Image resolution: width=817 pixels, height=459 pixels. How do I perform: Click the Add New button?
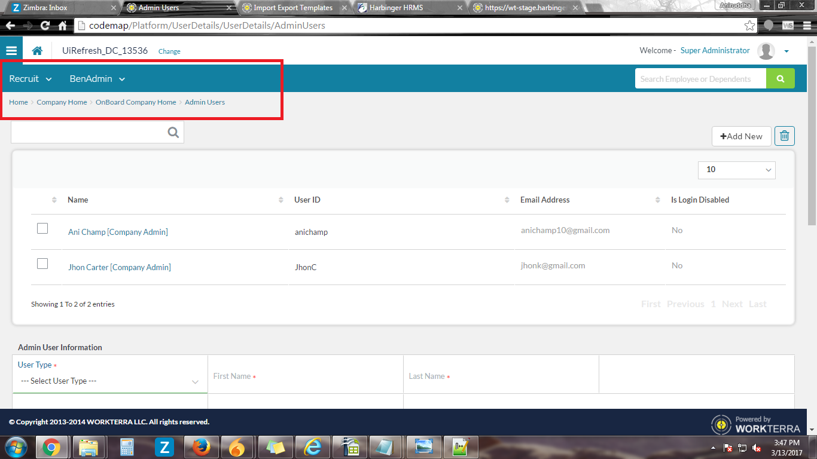[741, 136]
